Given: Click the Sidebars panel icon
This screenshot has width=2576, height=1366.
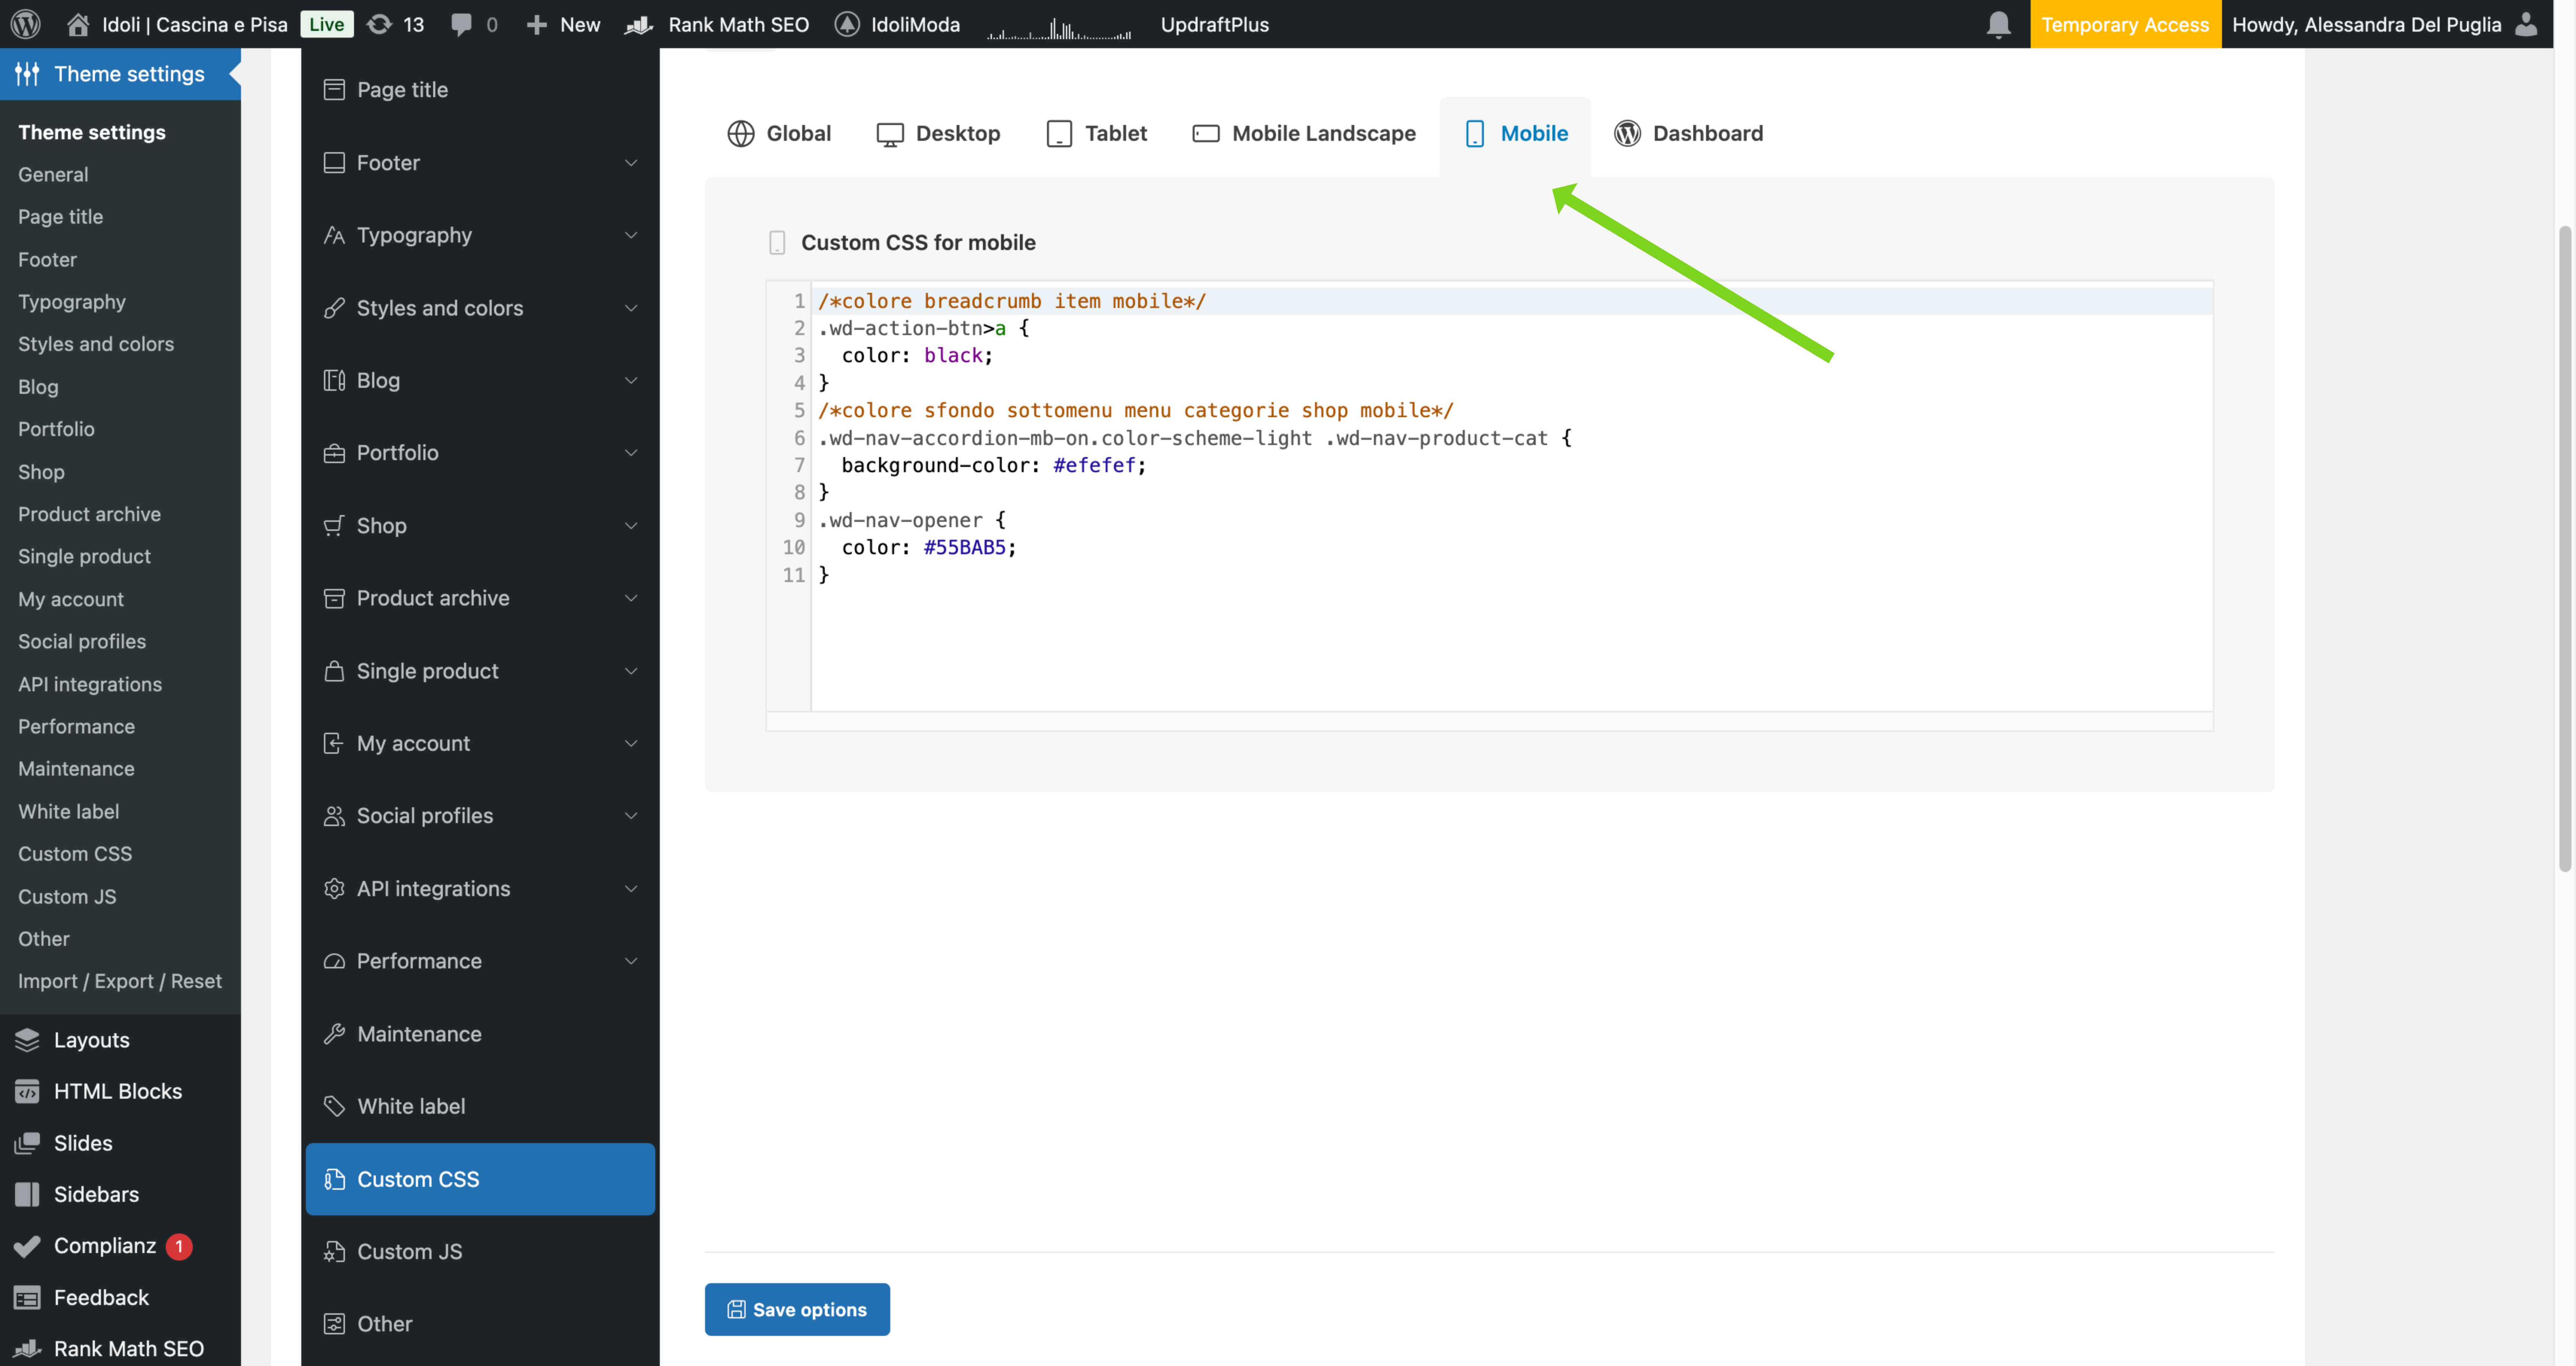Looking at the screenshot, I should click(x=27, y=1194).
